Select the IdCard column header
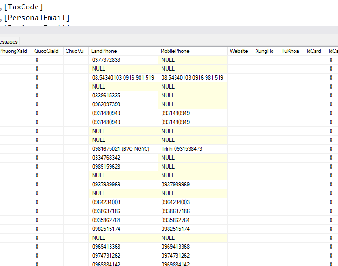 point(314,51)
